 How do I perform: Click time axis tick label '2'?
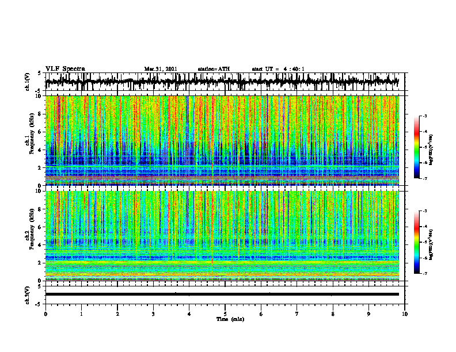click(117, 314)
